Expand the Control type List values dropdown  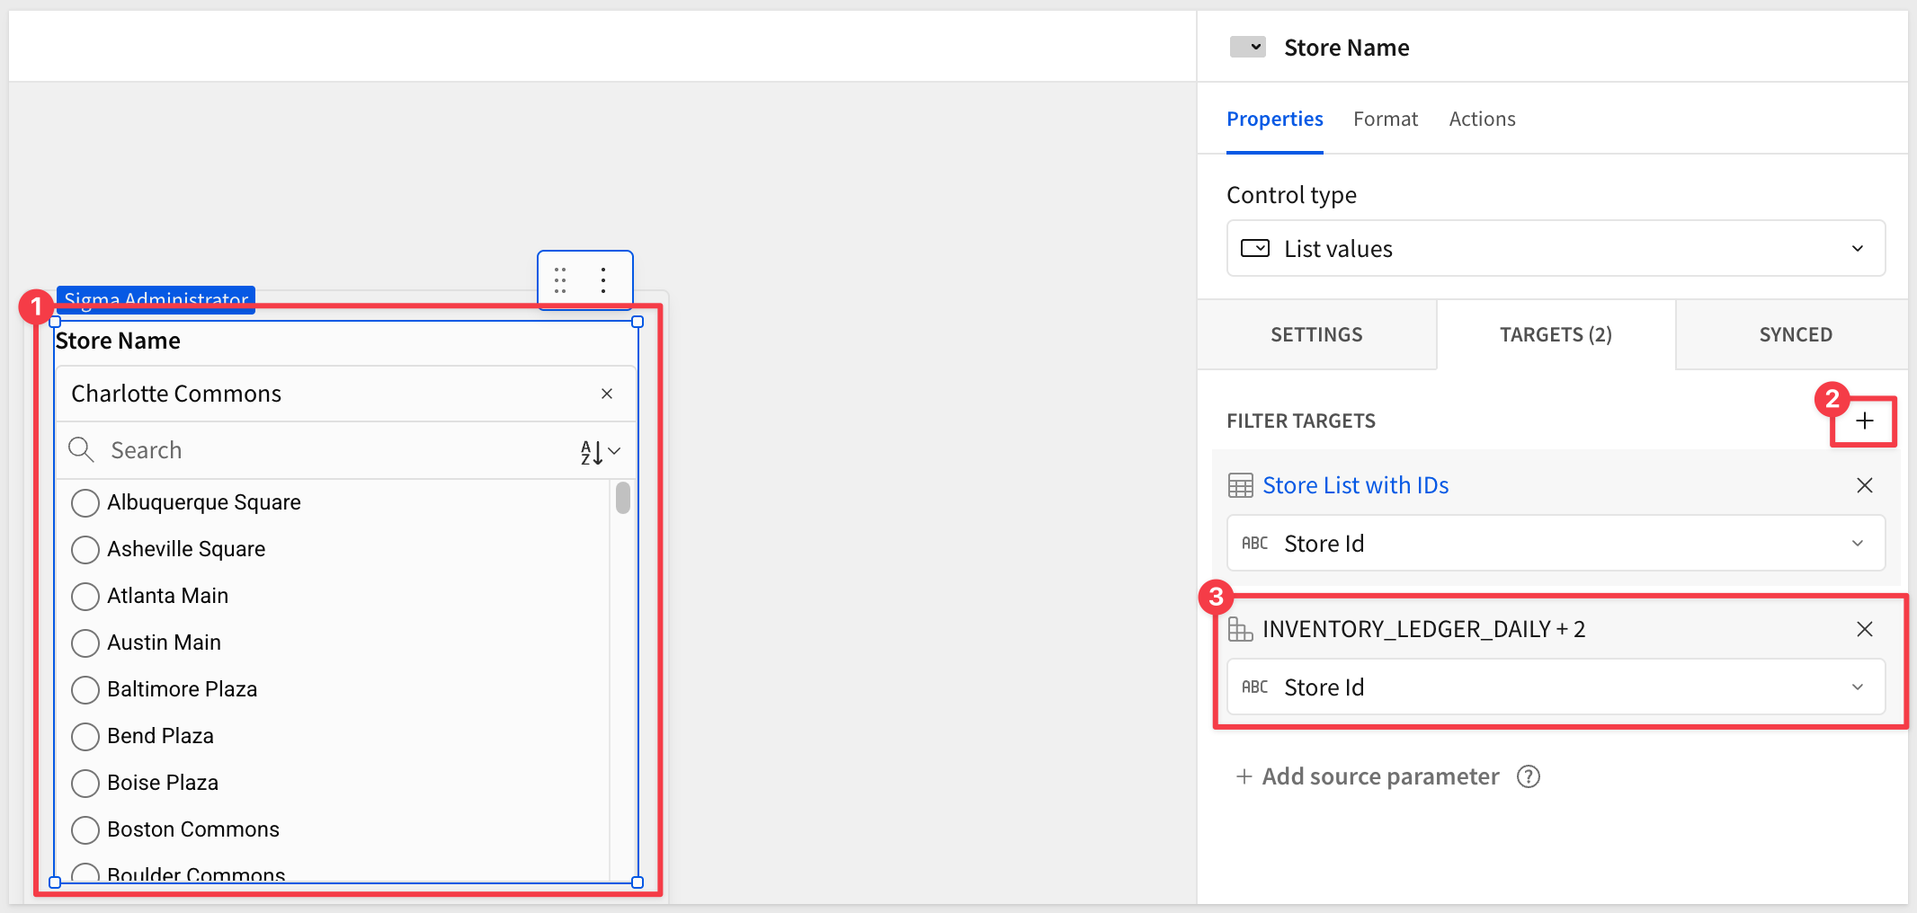click(1555, 248)
